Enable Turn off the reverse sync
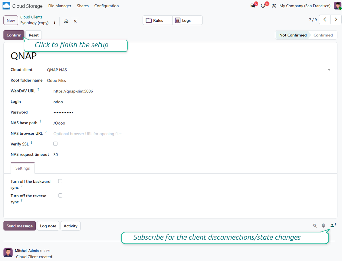Image resolution: width=342 pixels, height=261 pixels. pyautogui.click(x=60, y=196)
